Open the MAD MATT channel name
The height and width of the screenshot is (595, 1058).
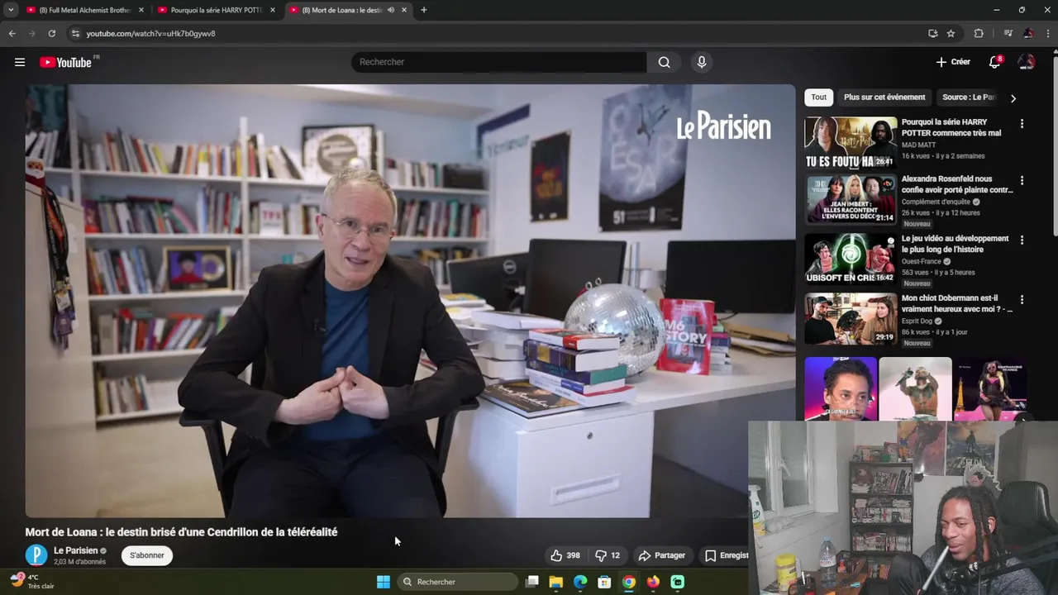coord(918,145)
